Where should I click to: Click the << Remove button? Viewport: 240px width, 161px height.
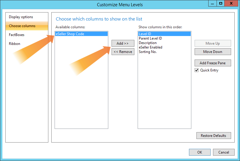click(123, 52)
